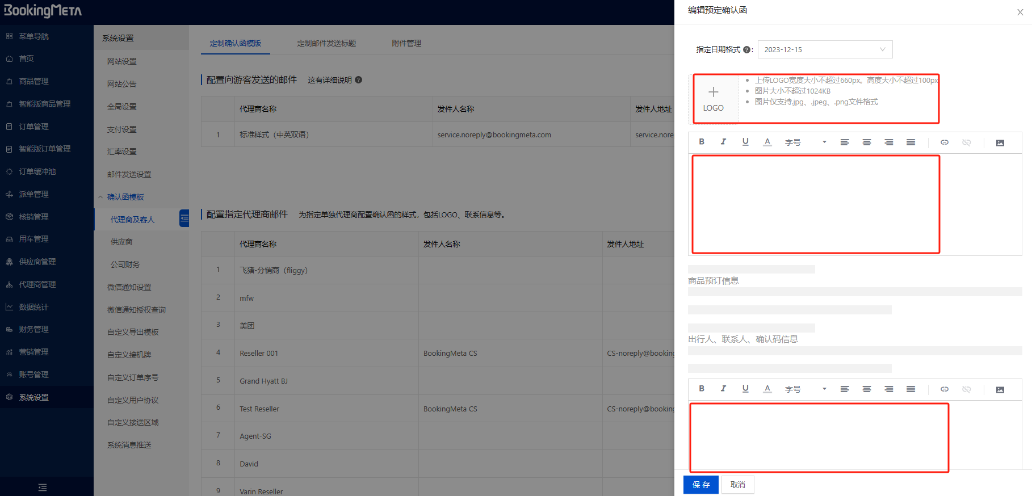Open 字号 font size dropdown in upper editor
The image size is (1032, 496).
pos(805,142)
